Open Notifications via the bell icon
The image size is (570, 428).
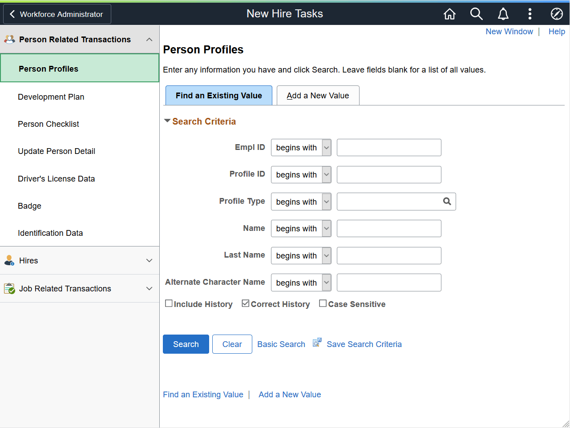(x=503, y=14)
